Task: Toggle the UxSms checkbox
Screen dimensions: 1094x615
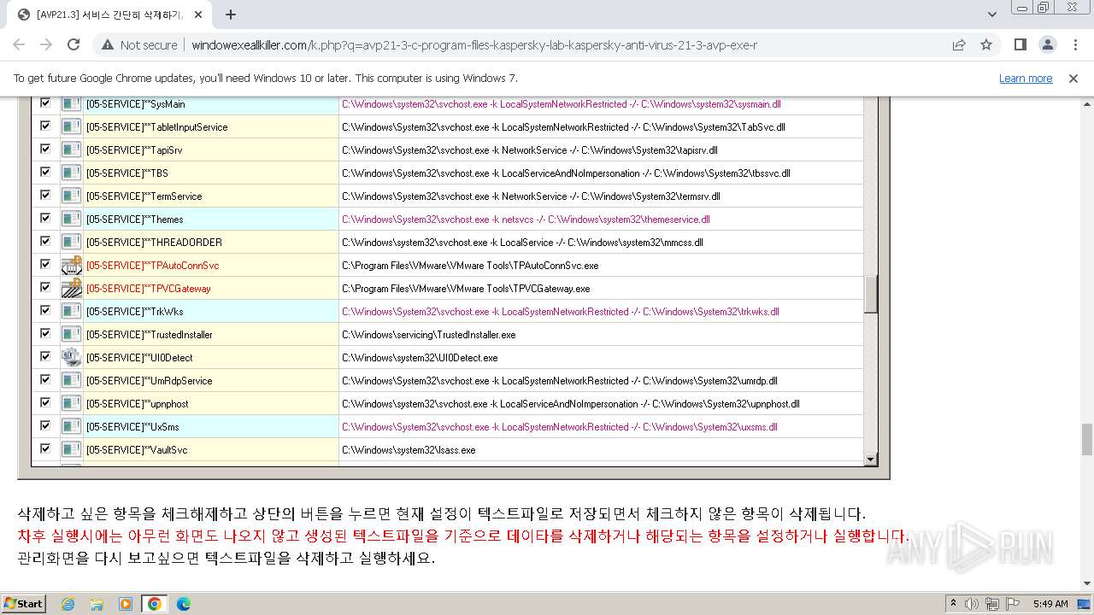Action: click(45, 425)
